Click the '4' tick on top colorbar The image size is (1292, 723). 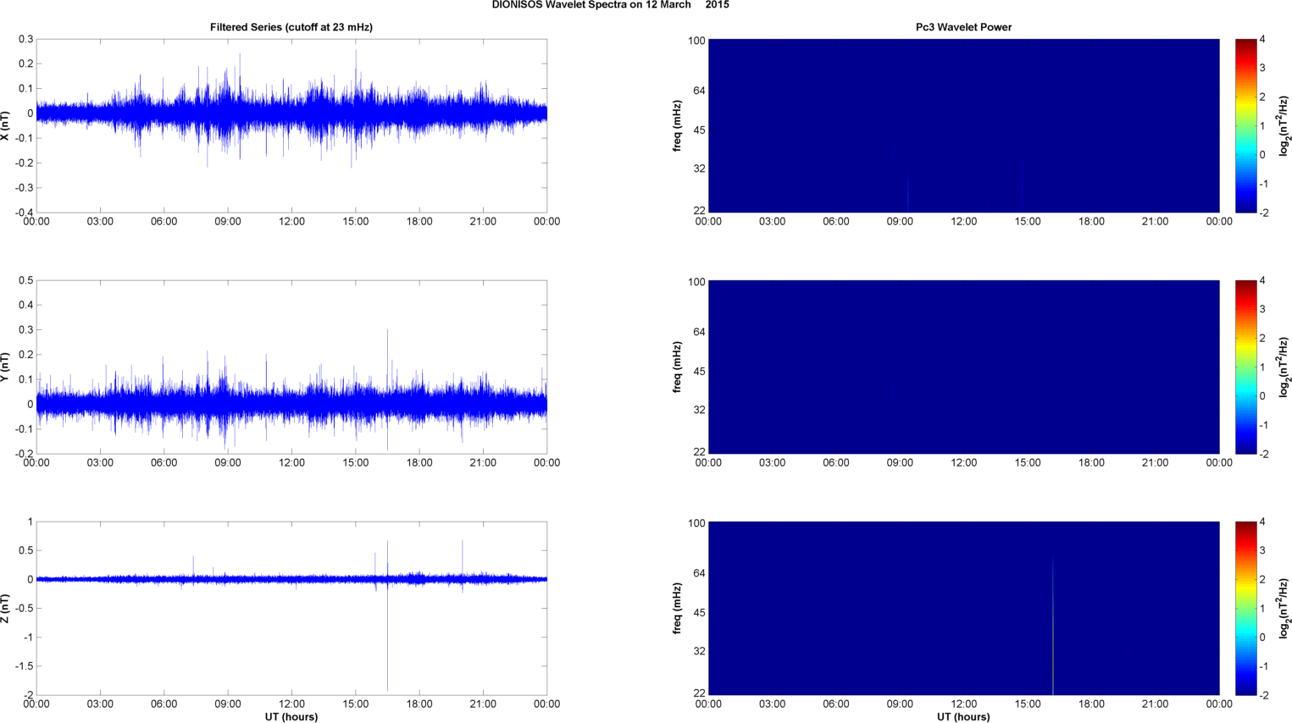click(x=1262, y=40)
